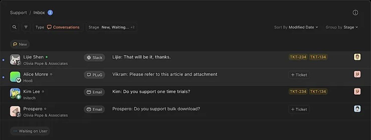Image resolution: width=371 pixels, height=140 pixels.
Task: Go to Support in breadcrumb
Action: pos(18,13)
